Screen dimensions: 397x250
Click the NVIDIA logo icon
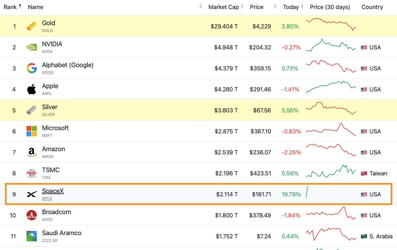coord(32,47)
